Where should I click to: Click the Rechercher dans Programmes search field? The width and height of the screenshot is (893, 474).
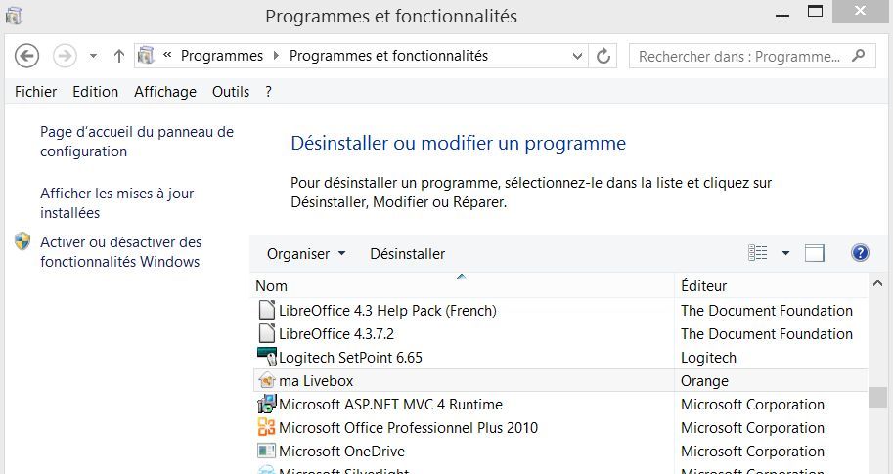pos(738,56)
